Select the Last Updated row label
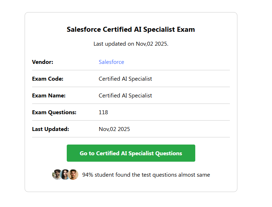272x207 pixels. point(50,129)
